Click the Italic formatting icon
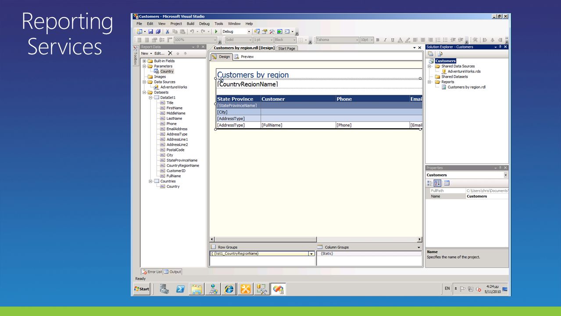Image resolution: width=561 pixels, height=316 pixels. pyautogui.click(x=385, y=40)
